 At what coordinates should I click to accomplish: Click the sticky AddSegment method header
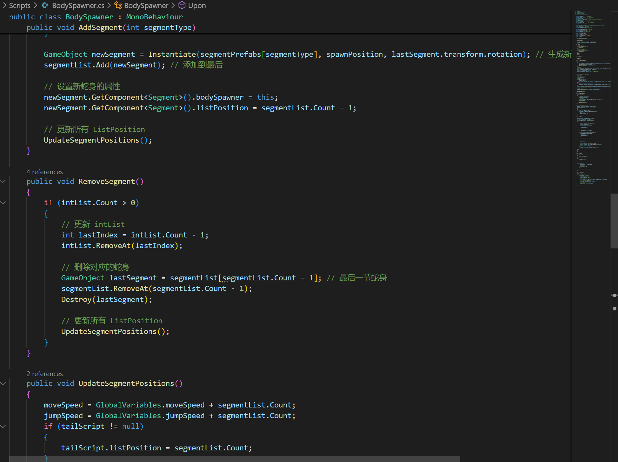(x=111, y=27)
